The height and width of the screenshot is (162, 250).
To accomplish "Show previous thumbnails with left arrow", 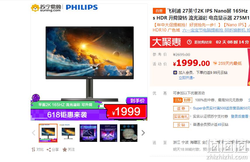I will tap(34, 133).
